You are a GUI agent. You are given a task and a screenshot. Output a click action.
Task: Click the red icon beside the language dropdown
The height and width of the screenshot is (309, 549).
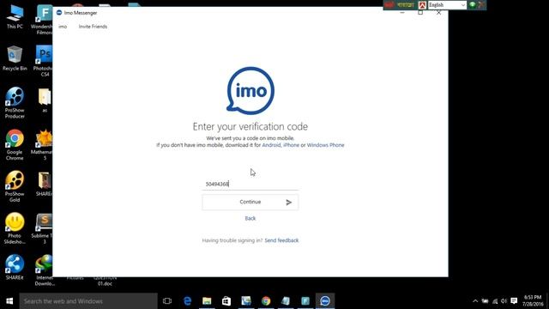point(422,5)
